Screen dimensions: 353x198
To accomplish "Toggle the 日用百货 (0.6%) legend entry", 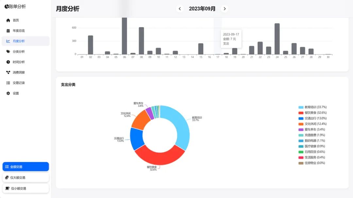I will tap(311, 152).
